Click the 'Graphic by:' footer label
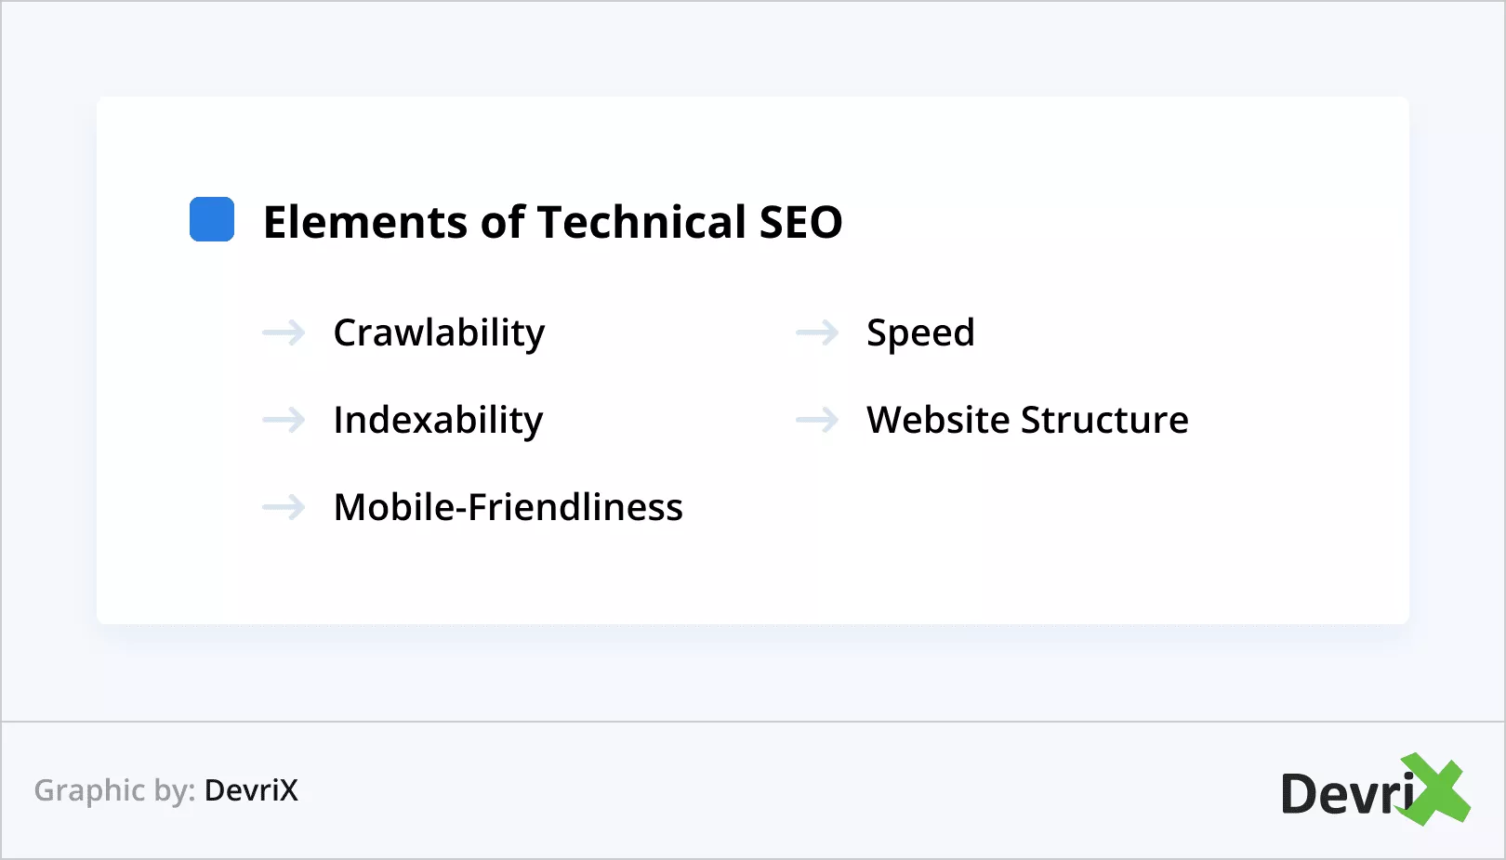Viewport: 1506px width, 860px height. (x=114, y=790)
